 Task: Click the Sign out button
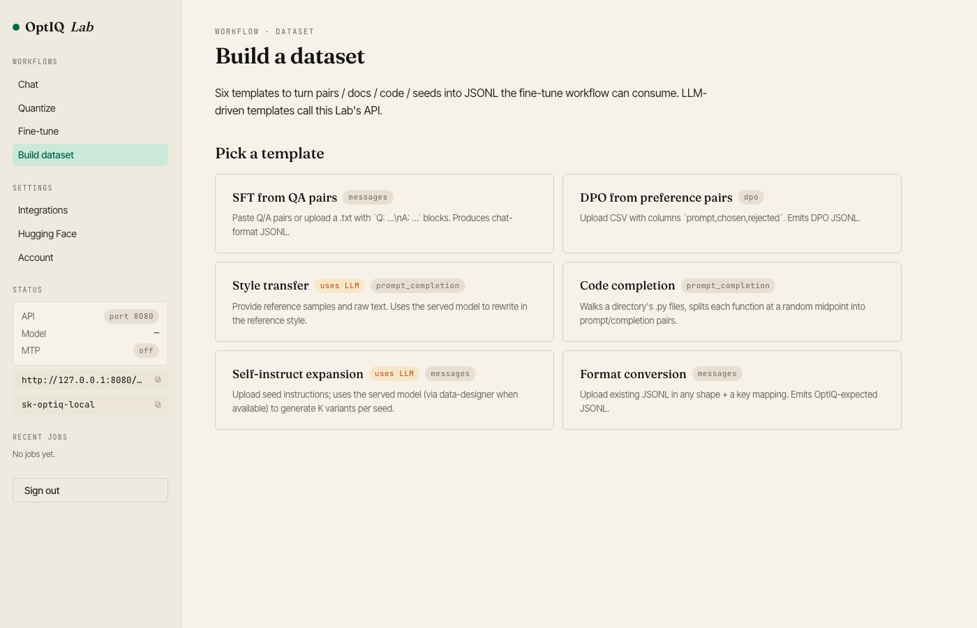pyautogui.click(x=90, y=491)
